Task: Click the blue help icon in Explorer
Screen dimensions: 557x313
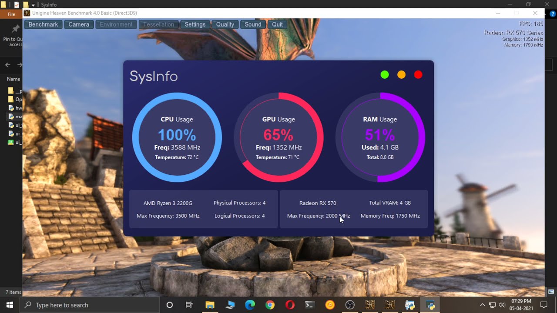Action: 553,14
